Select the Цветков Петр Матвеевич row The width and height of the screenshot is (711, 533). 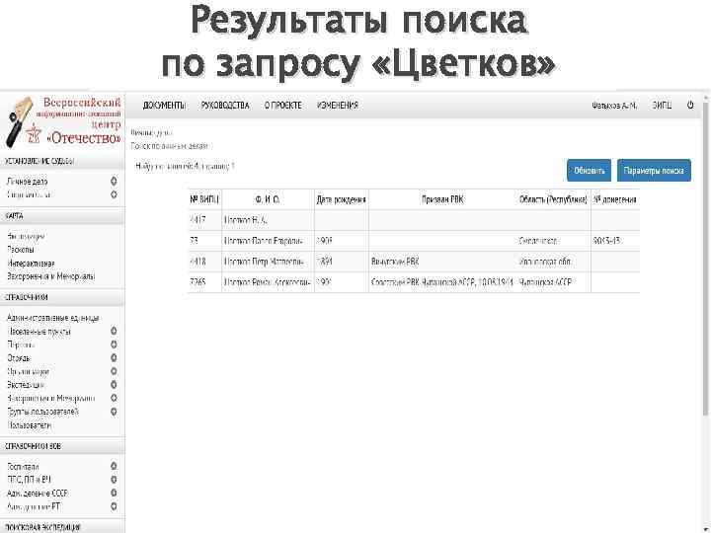[x=414, y=262]
